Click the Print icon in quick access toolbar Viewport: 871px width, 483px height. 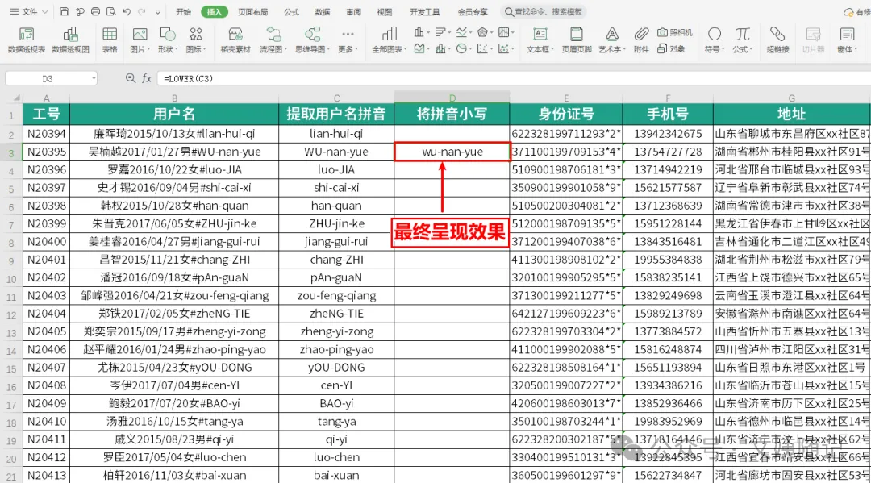(x=95, y=11)
